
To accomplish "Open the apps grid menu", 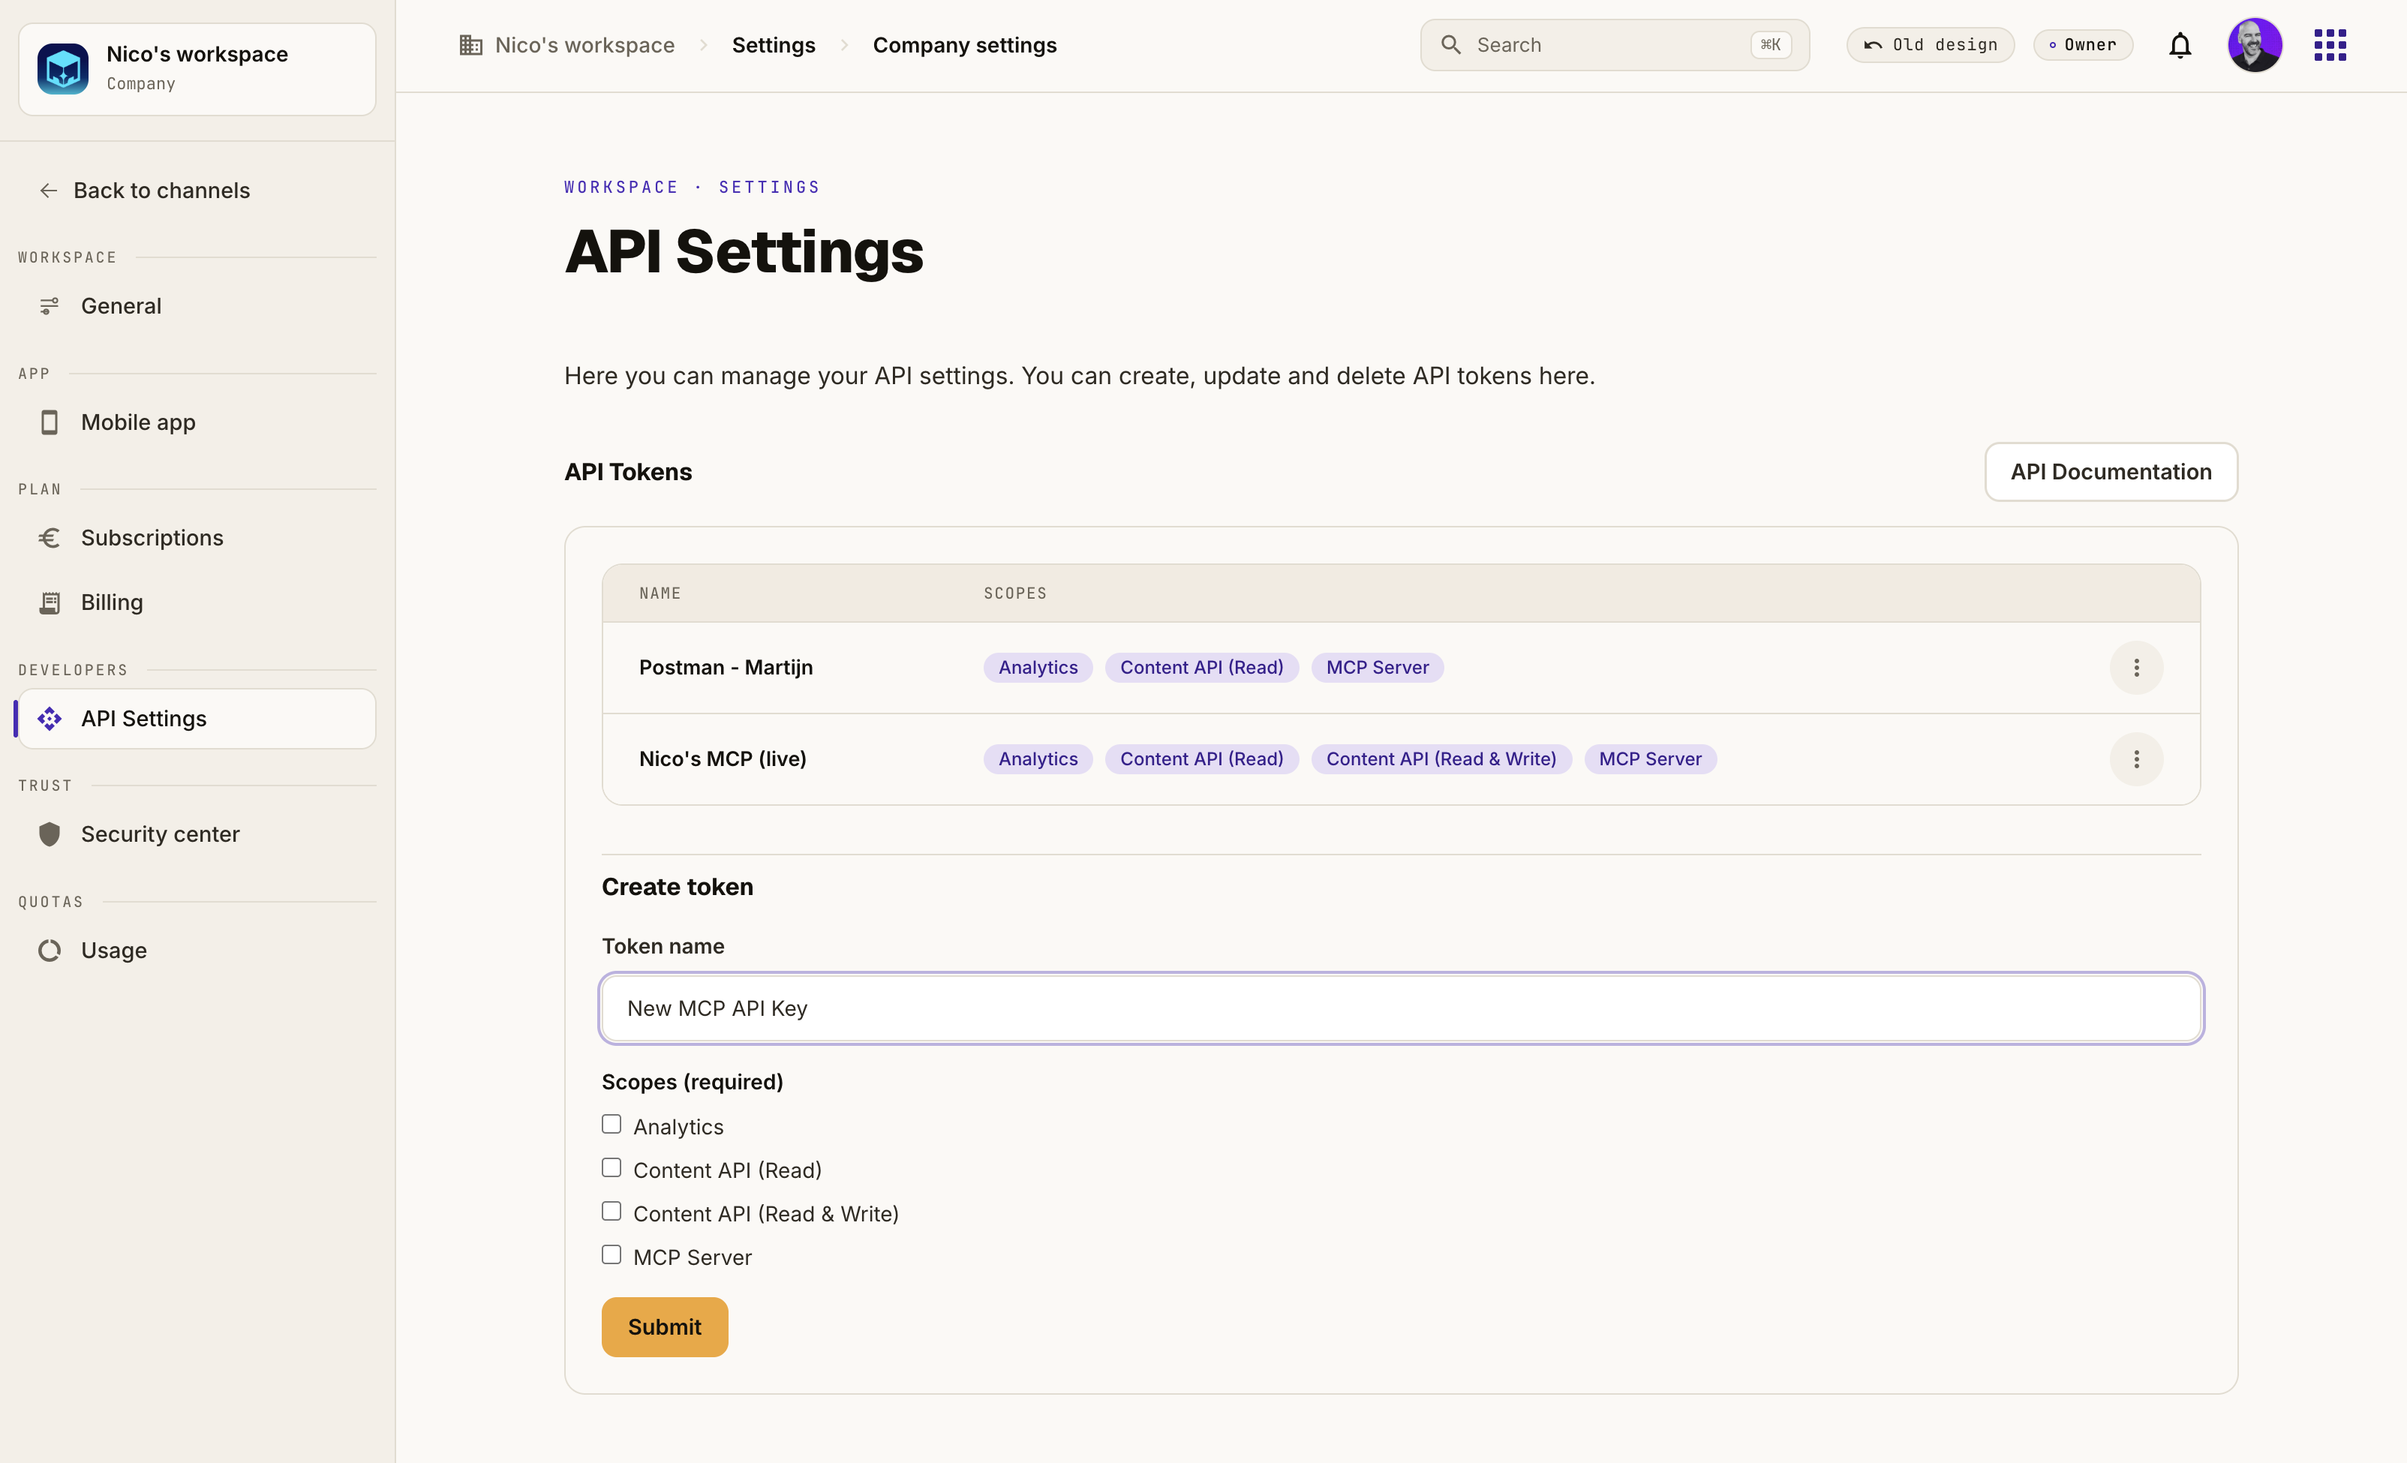I will pyautogui.click(x=2330, y=45).
